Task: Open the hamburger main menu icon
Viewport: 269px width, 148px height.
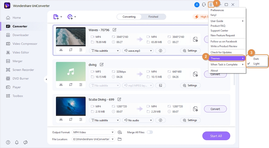Action: [x=211, y=5]
